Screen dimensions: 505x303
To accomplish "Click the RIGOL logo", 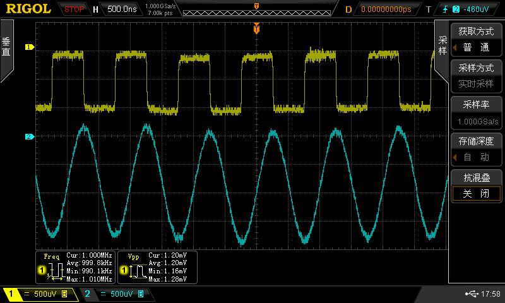I will click(x=28, y=9).
